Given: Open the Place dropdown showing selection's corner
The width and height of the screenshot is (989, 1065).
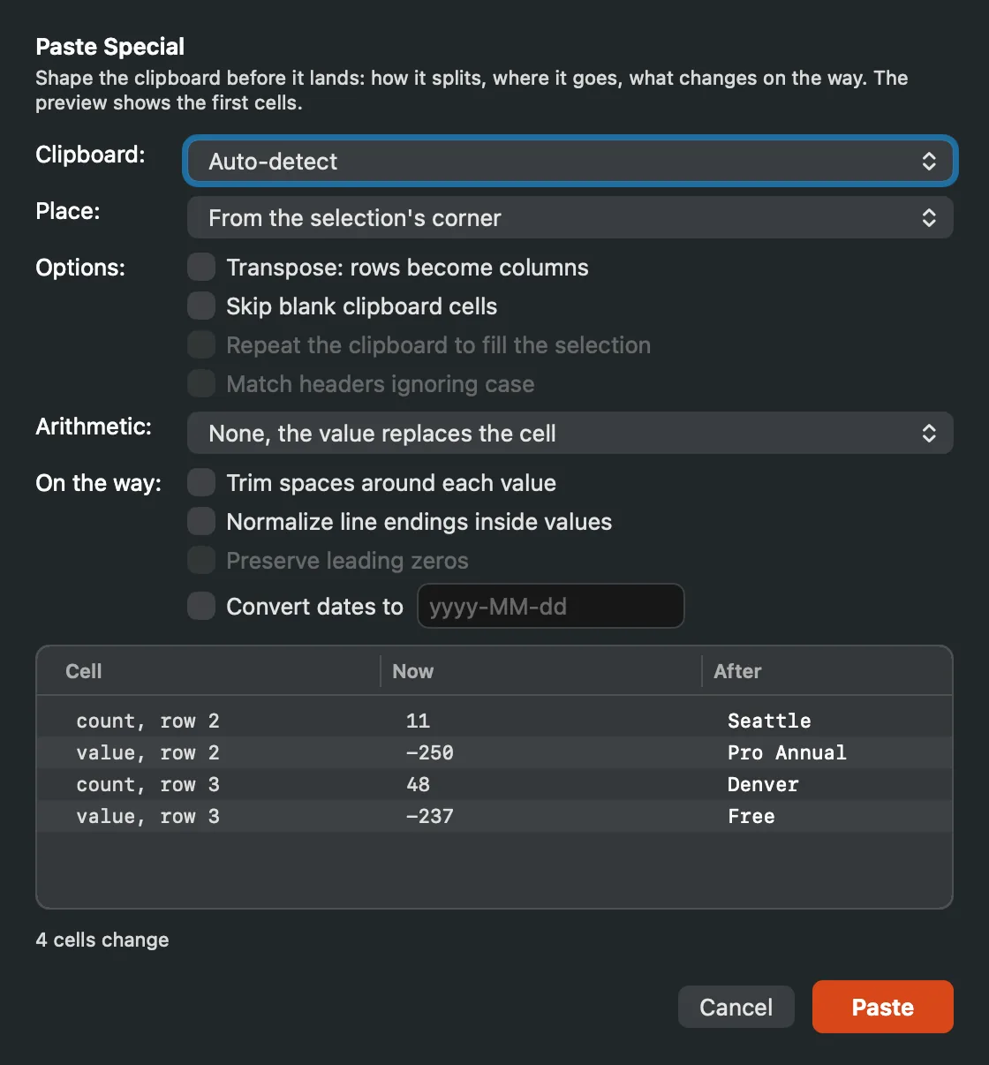Looking at the screenshot, I should pos(570,217).
